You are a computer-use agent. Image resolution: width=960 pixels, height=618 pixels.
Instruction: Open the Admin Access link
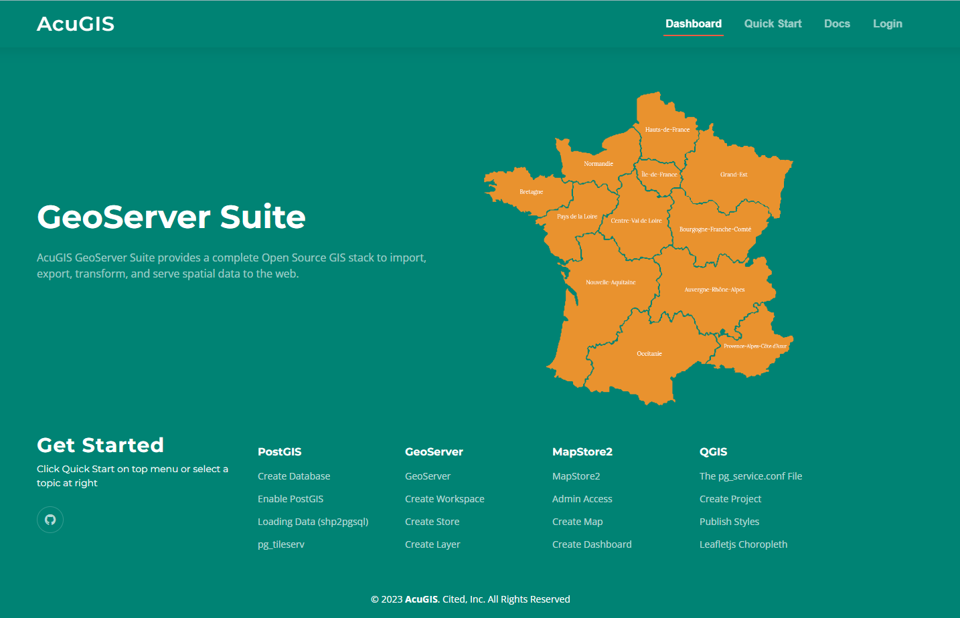[x=582, y=499]
